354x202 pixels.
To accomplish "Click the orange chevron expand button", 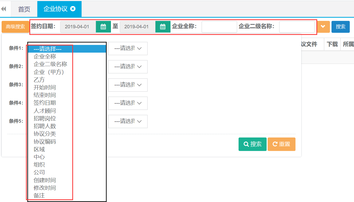I will click(323, 27).
